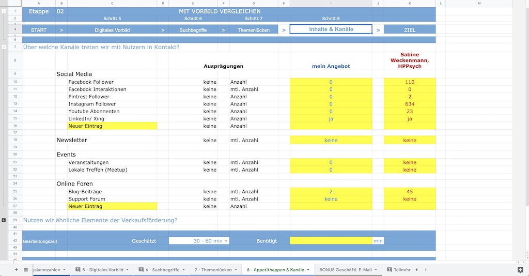The image size is (529, 276).
Task: Collapse row group at row 7 minus
Action: click(4, 47)
